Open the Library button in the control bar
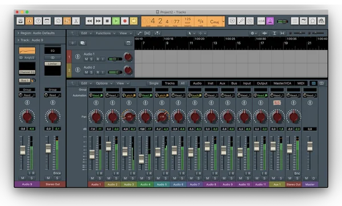 pos(21,21)
